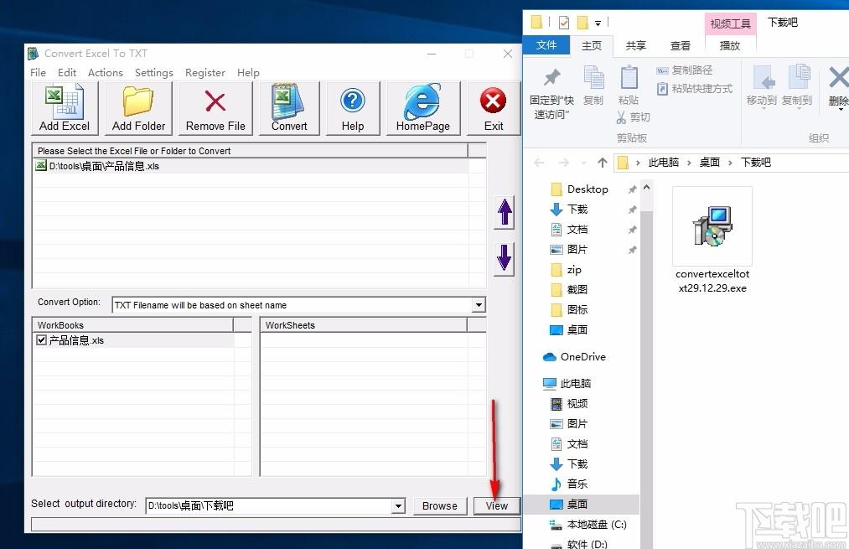Select 音乐 under 此电脑
This screenshot has height=549, width=849.
pos(569,484)
